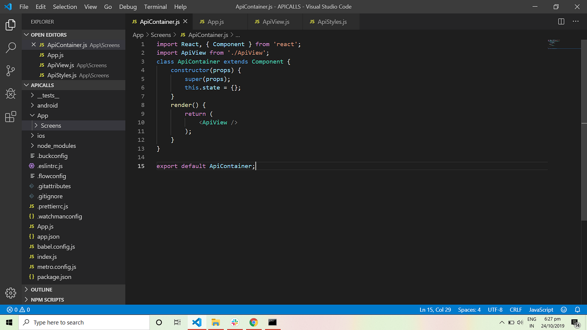587x330 pixels.
Task: Open the View menu
Action: [x=91, y=7]
